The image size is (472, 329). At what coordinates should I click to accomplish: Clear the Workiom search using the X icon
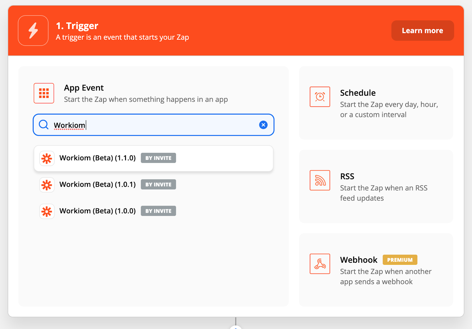tap(263, 125)
